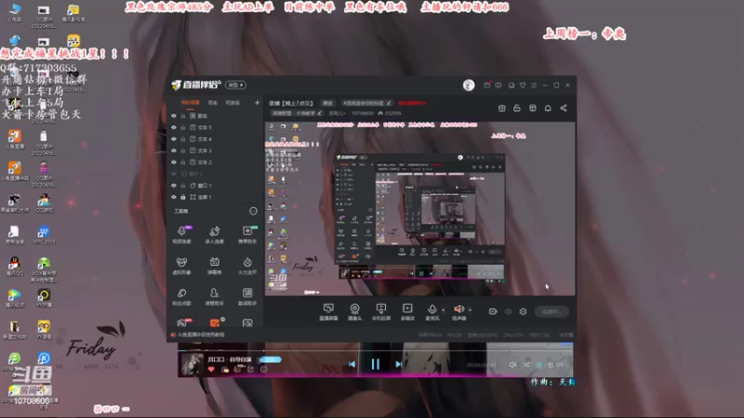Viewport: 744px width, 418px height.
Task: Expand microphone options arrow
Action: click(444, 310)
